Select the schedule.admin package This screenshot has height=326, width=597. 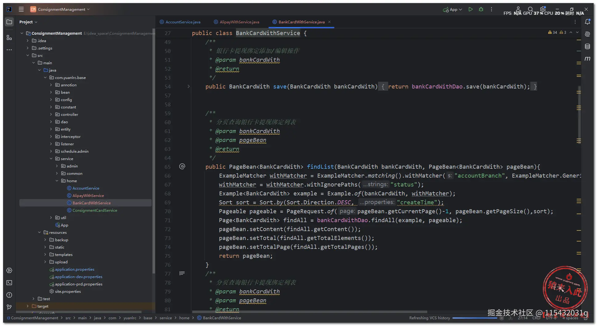(x=75, y=151)
